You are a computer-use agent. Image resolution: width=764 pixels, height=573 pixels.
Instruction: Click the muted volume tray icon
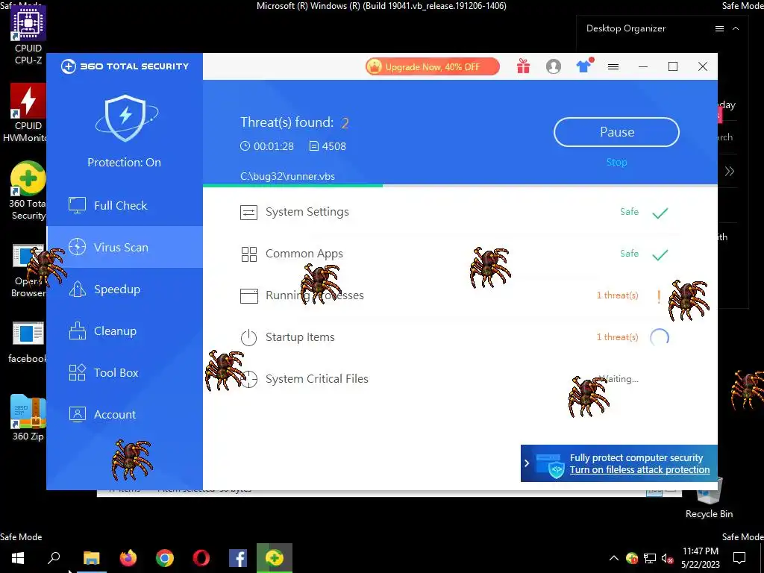(x=667, y=558)
